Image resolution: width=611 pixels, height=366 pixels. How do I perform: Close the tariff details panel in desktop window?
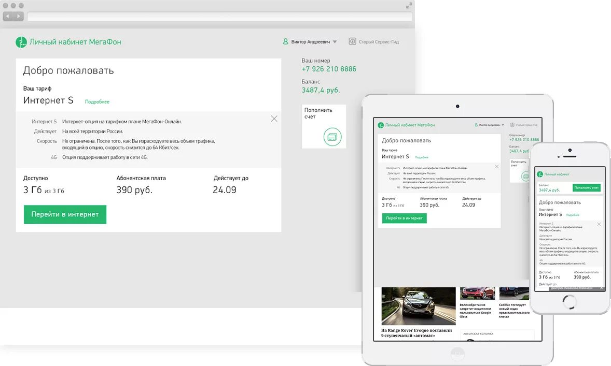click(274, 119)
